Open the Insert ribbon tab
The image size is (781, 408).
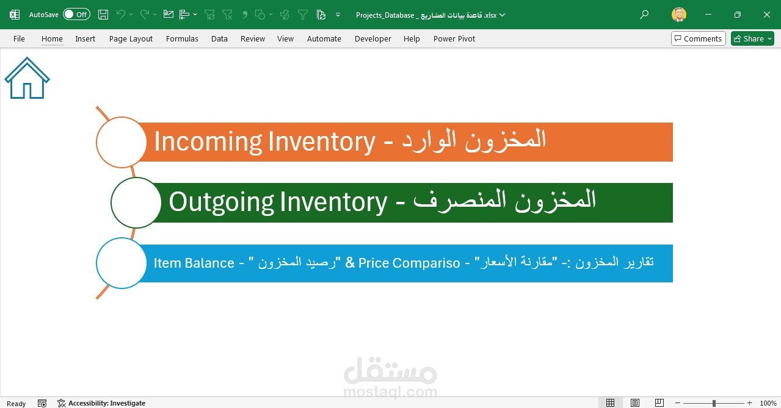(85, 38)
